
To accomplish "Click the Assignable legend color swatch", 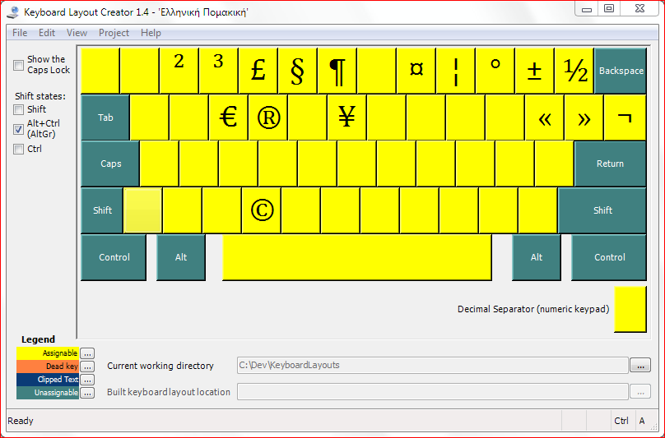I will coord(48,353).
